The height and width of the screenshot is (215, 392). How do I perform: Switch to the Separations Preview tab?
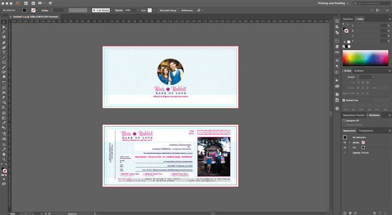pyautogui.click(x=353, y=115)
